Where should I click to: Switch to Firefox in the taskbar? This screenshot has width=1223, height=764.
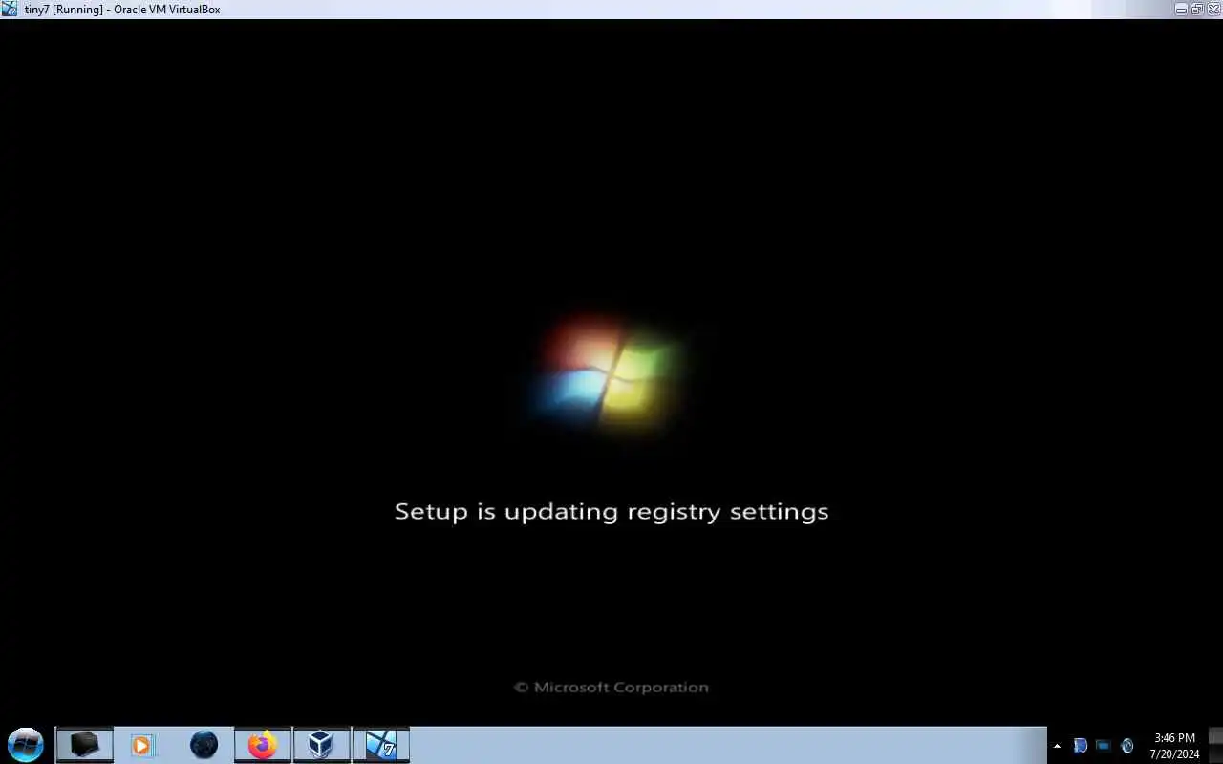pos(262,745)
